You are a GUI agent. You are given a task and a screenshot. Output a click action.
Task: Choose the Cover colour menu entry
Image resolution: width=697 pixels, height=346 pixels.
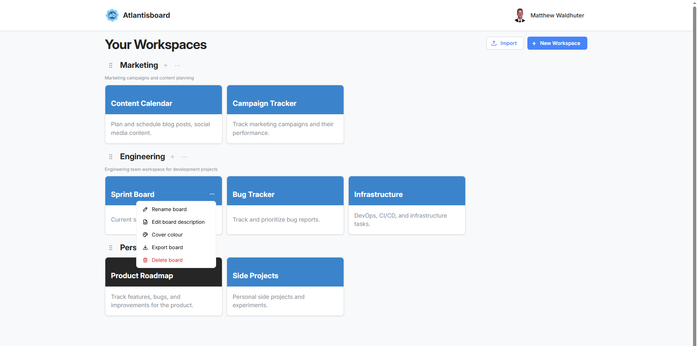click(176, 235)
